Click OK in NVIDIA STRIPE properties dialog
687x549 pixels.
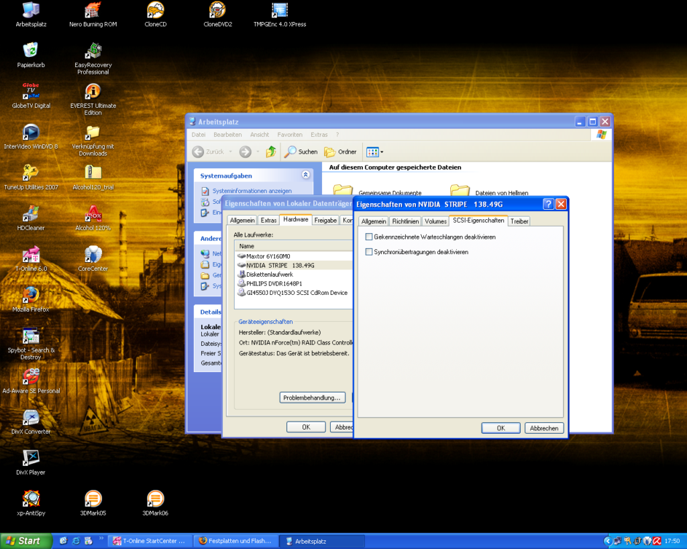coord(500,428)
